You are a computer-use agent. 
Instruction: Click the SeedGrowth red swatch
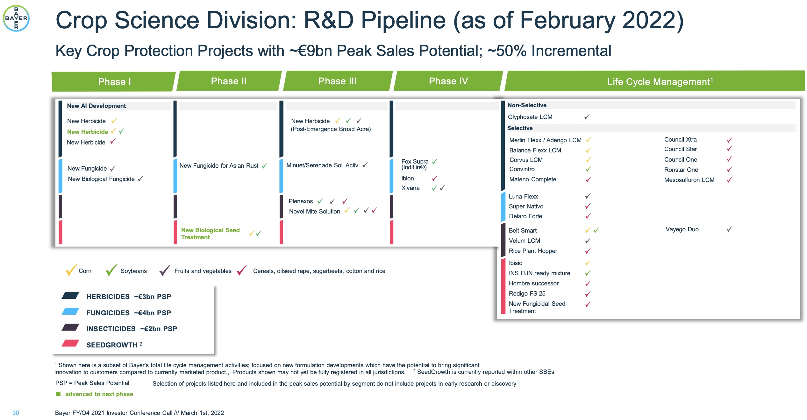[x=70, y=343]
